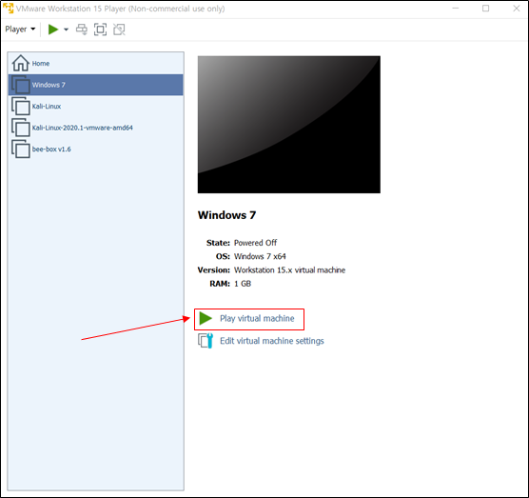Select Kali-Linux-2020.1-vmware-amd64 in the list
Viewport: 529px width, 498px height.
point(96,128)
